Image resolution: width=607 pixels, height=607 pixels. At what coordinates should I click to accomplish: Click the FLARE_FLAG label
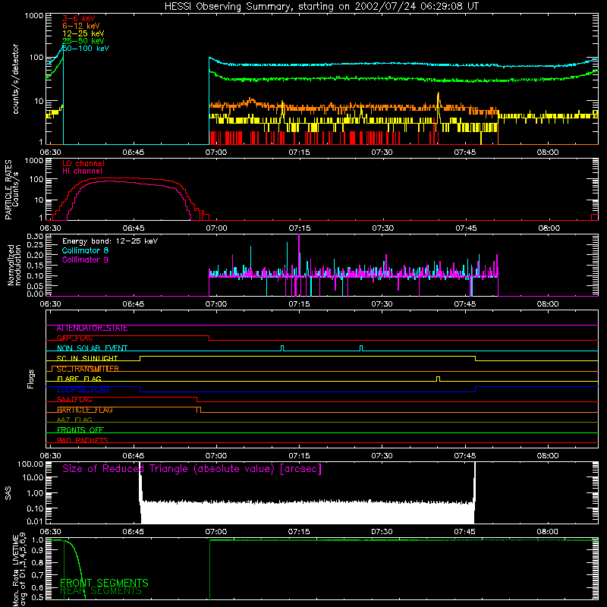coord(79,379)
